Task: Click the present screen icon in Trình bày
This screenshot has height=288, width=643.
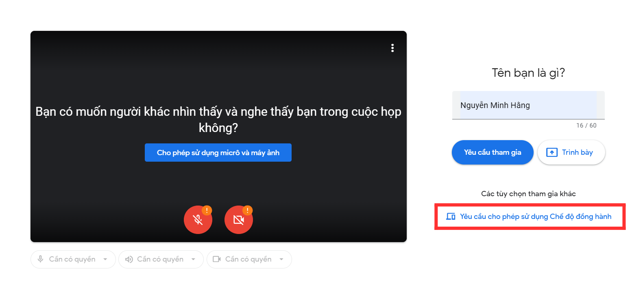Action: [551, 152]
